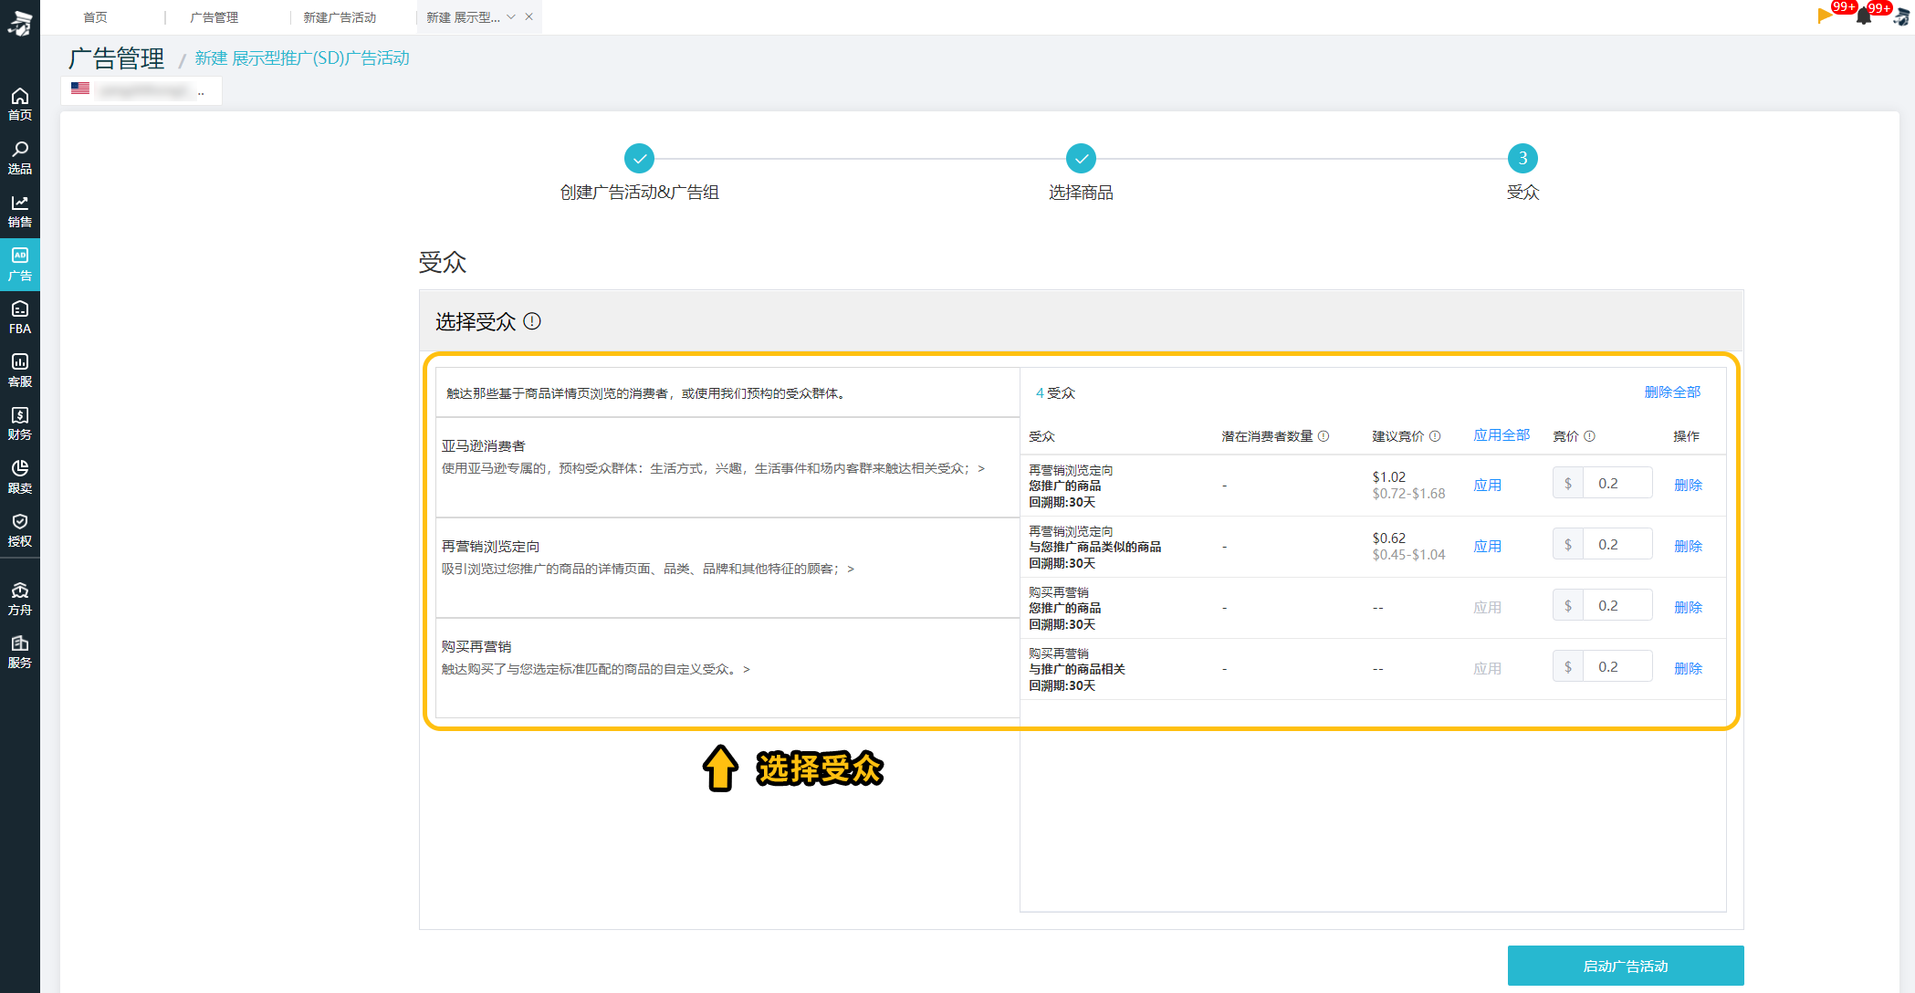1915x993 pixels.
Task: Apply suggested bid $1.02 for 您推广的商品
Action: (x=1487, y=486)
